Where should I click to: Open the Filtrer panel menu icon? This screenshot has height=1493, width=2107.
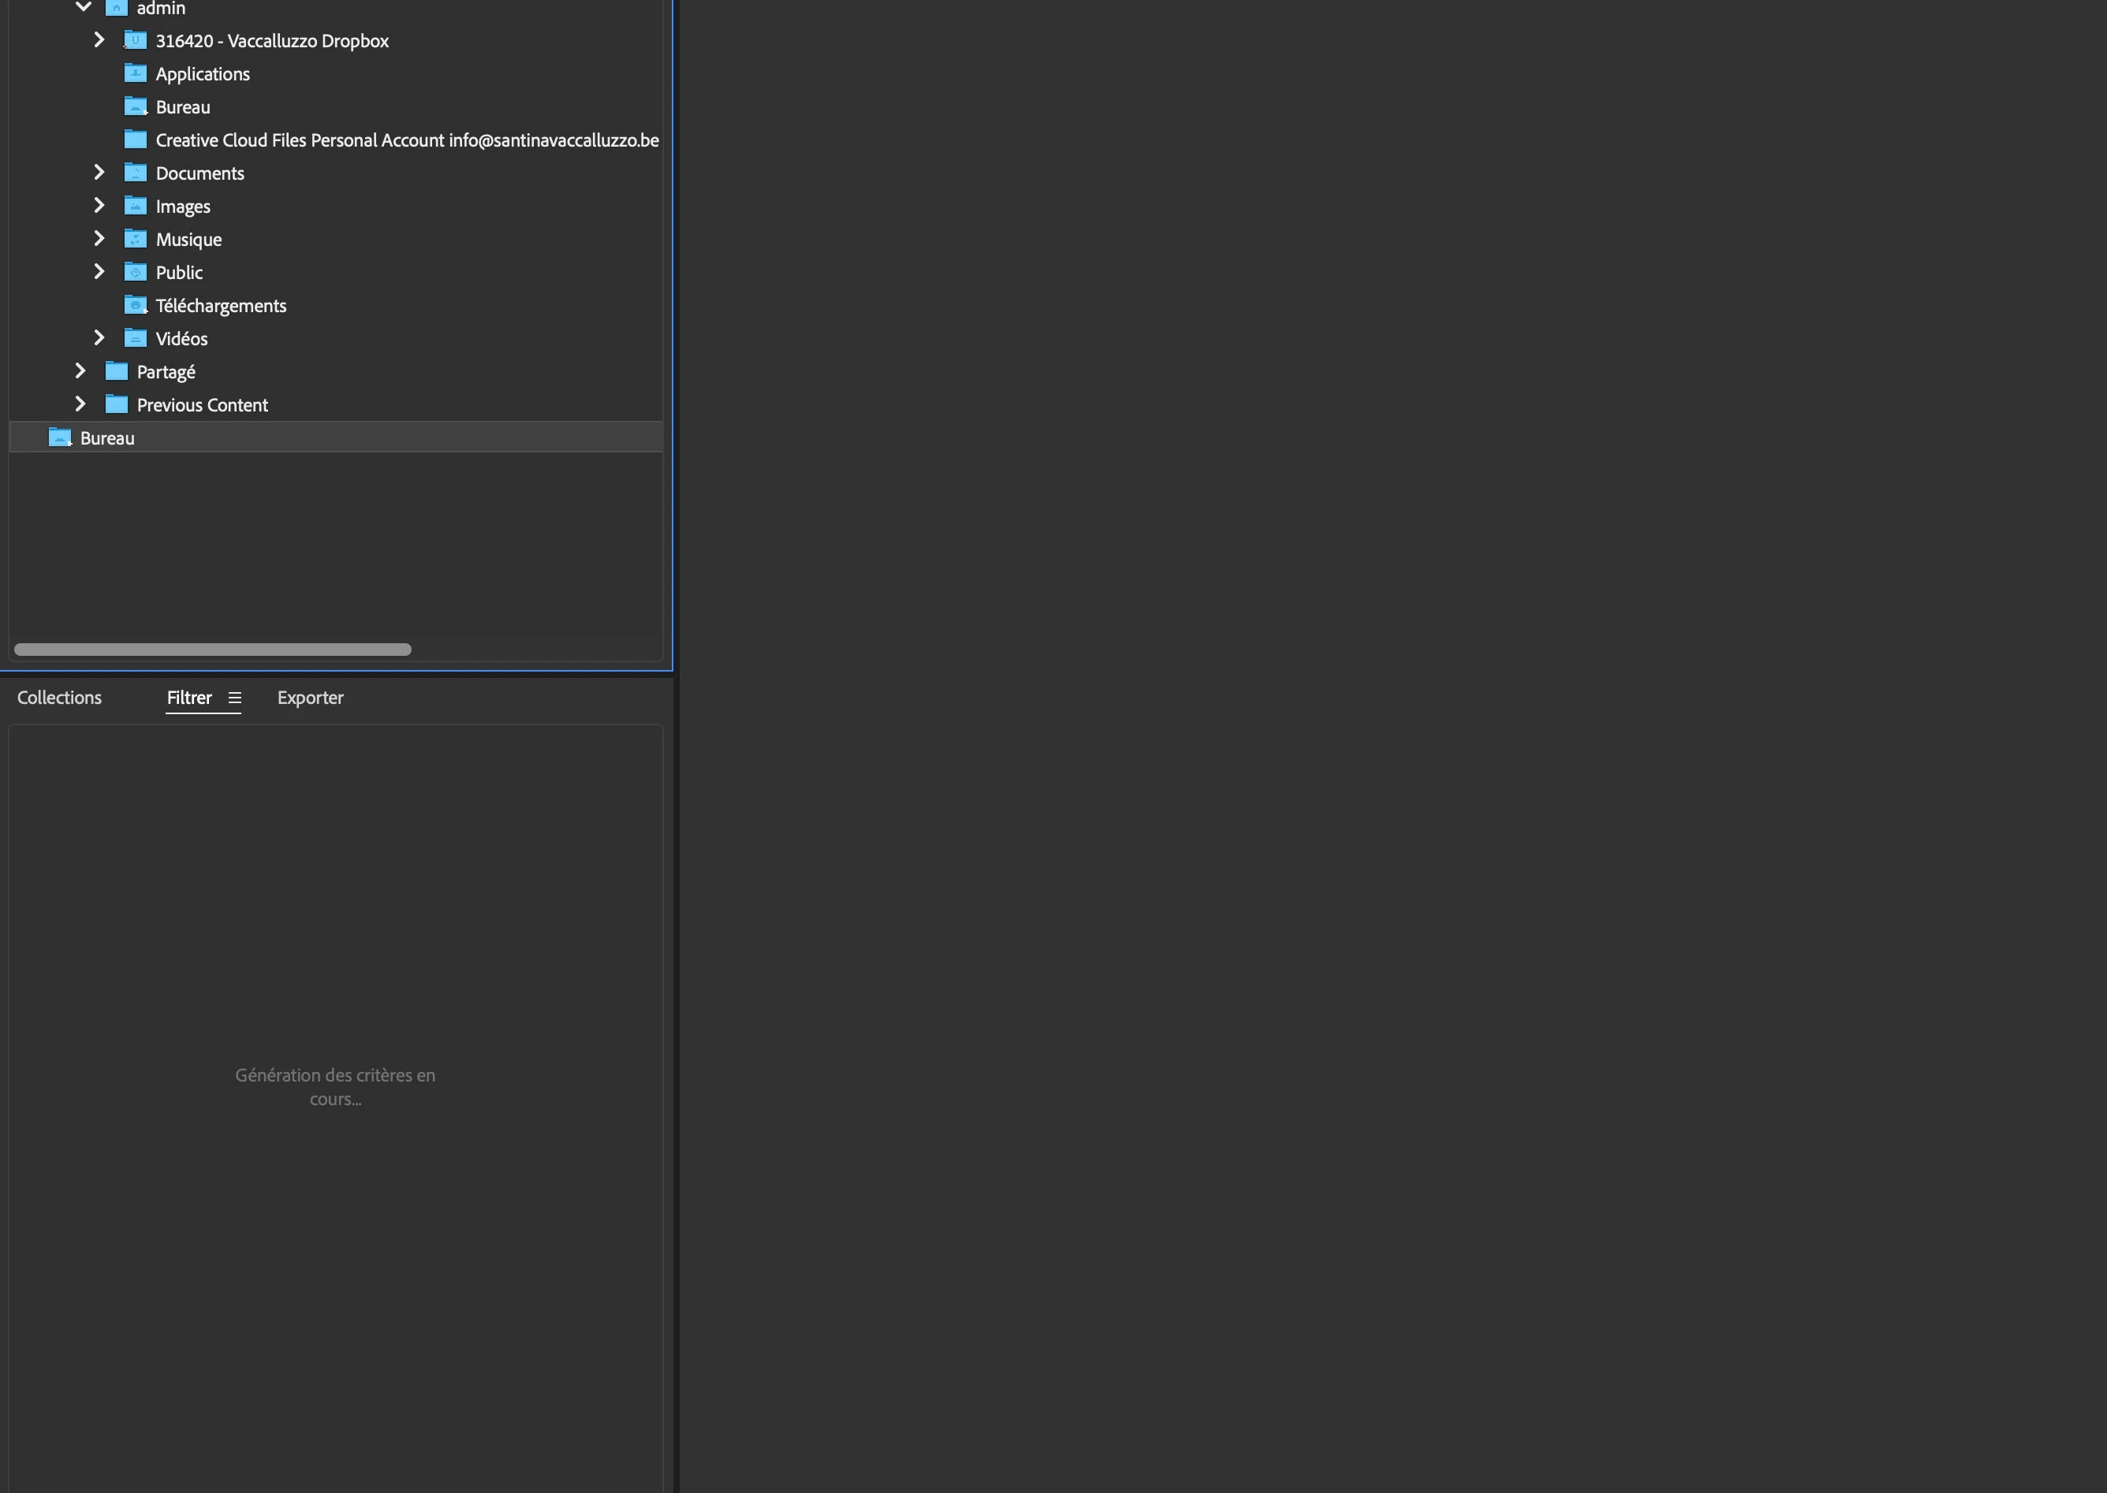coord(234,698)
